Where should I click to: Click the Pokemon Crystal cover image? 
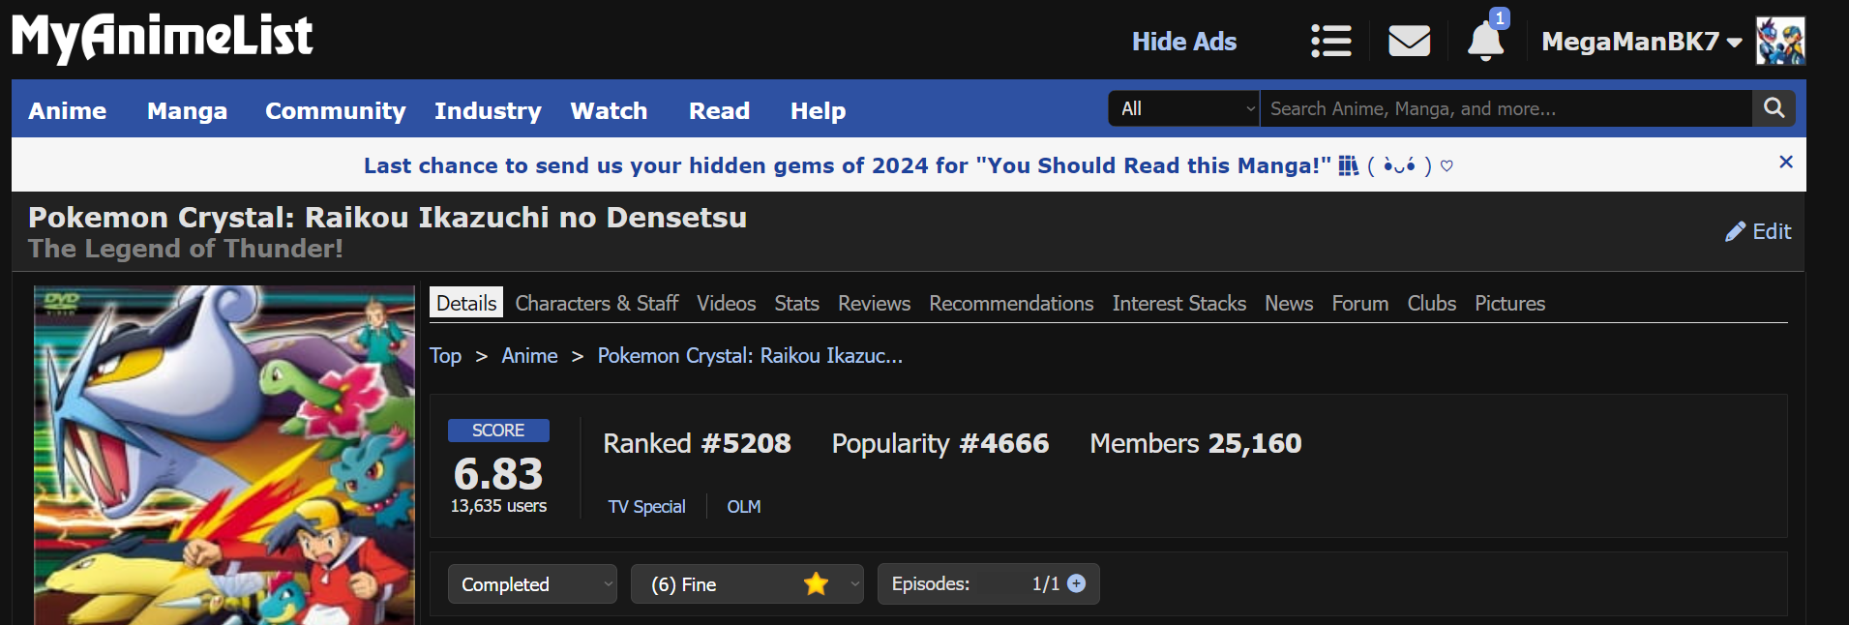tap(224, 455)
